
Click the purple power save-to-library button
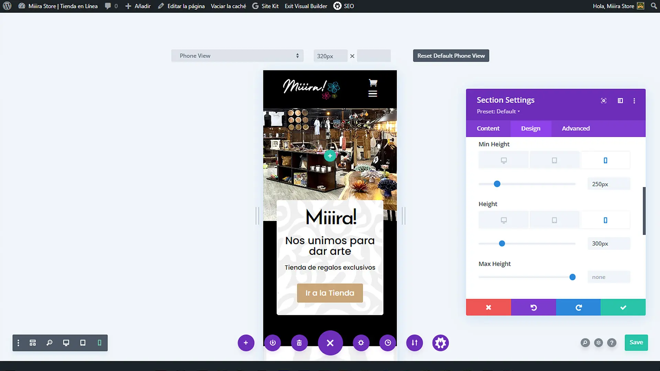click(273, 343)
